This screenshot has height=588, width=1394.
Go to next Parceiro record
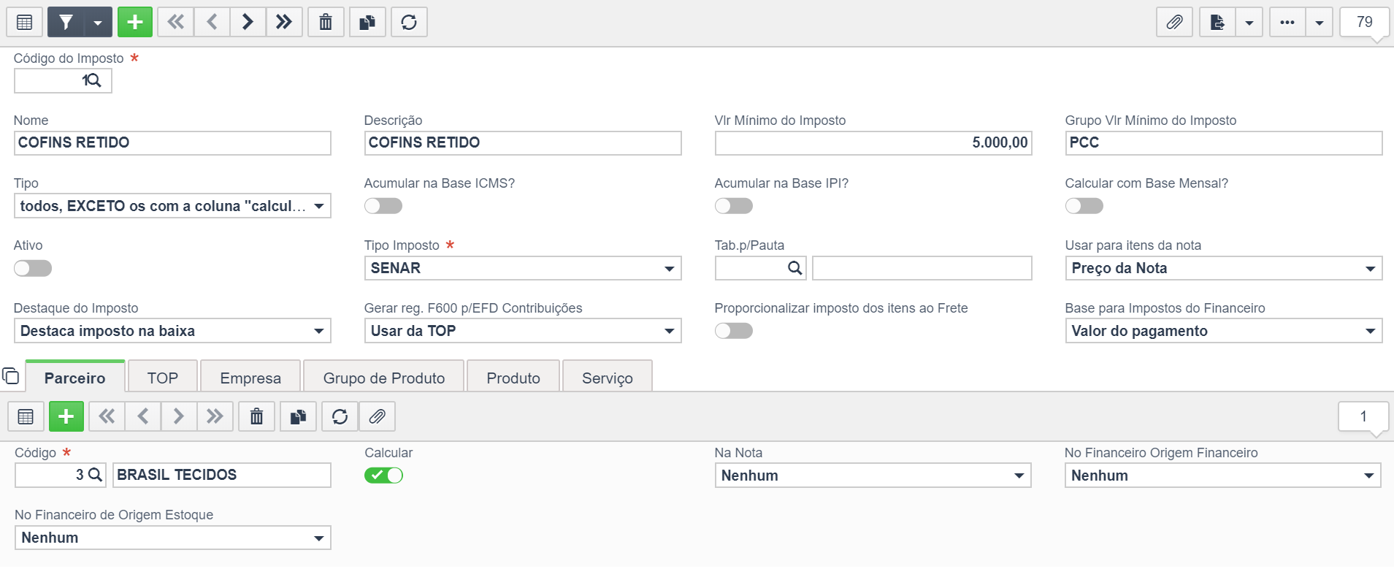[179, 416]
